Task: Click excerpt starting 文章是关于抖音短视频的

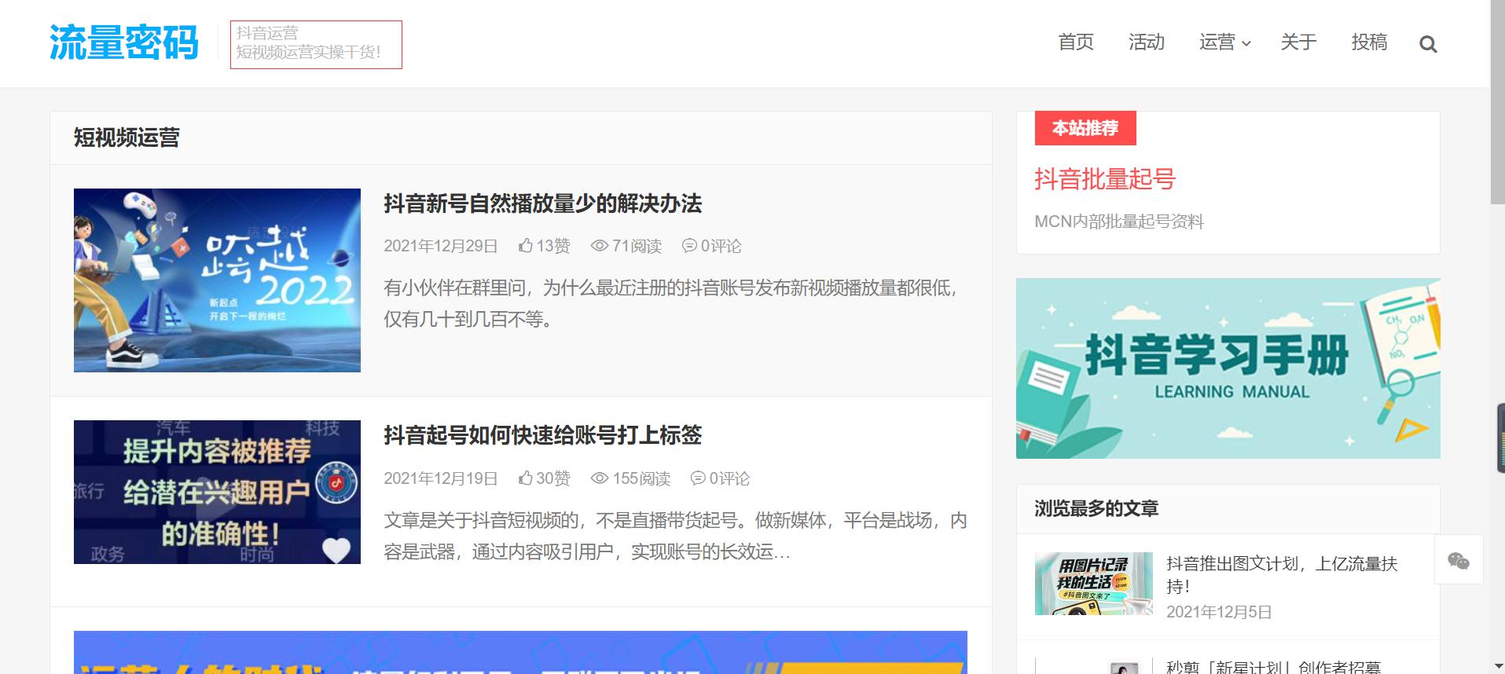Action: pos(675,536)
